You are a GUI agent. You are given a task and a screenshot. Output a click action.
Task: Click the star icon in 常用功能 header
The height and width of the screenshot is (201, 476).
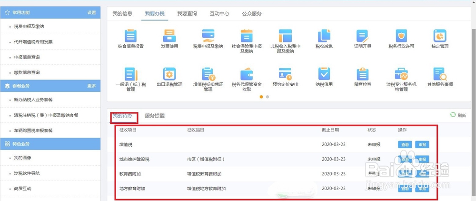coord(7,12)
